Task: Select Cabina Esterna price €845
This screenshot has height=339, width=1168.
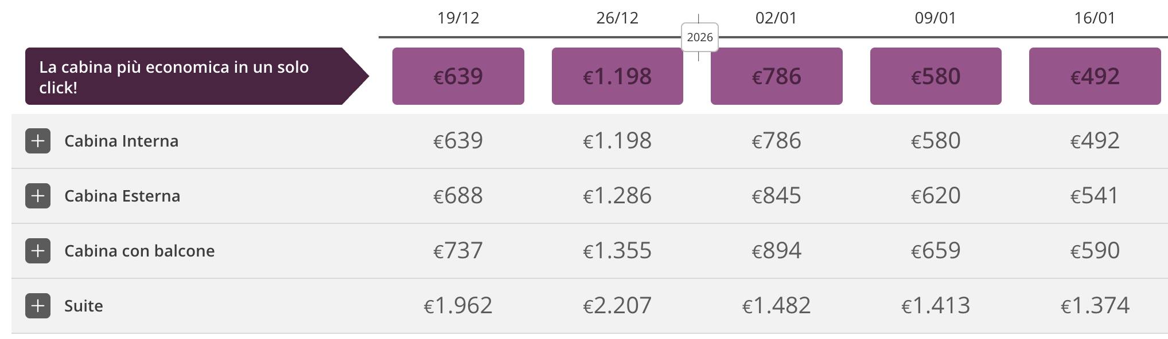Action: tap(776, 196)
